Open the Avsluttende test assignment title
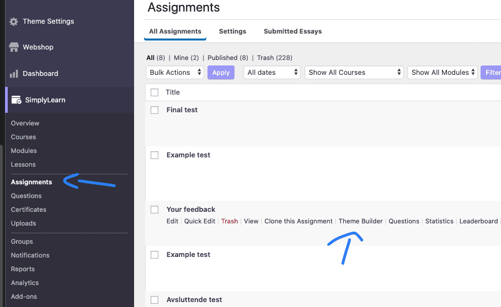The height and width of the screenshot is (307, 501). 194,300
